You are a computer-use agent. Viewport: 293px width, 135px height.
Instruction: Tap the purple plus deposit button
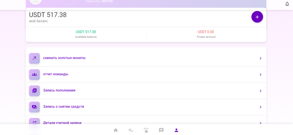(257, 17)
